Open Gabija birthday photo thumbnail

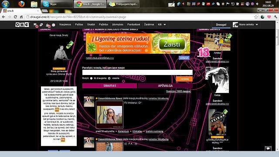point(217,80)
